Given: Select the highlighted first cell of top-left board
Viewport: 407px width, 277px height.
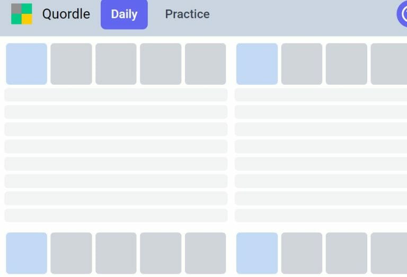Looking at the screenshot, I should 26,64.
